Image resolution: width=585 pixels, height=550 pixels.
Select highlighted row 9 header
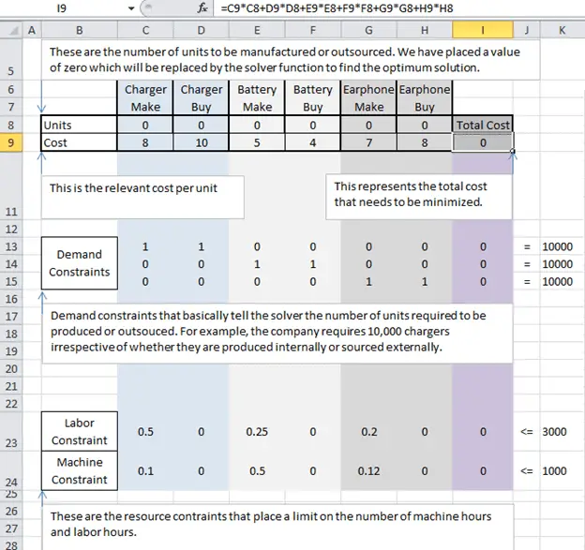pyautogui.click(x=11, y=142)
